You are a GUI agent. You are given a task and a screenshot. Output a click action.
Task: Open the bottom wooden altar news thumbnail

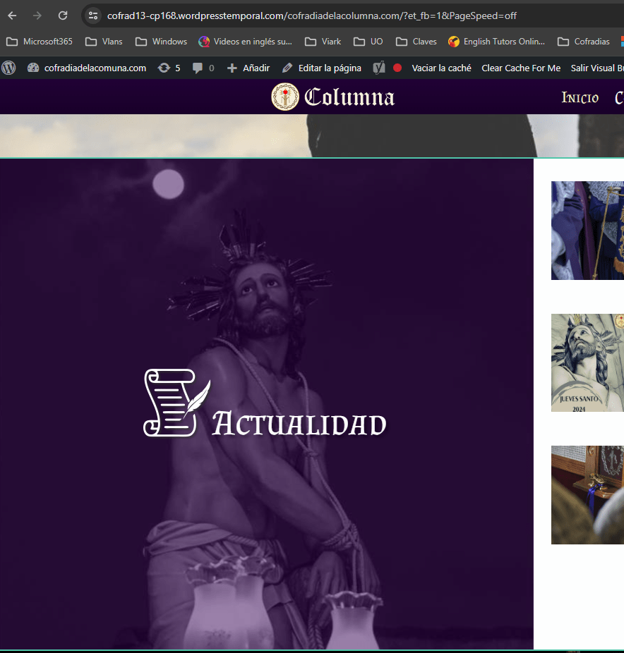point(587,495)
